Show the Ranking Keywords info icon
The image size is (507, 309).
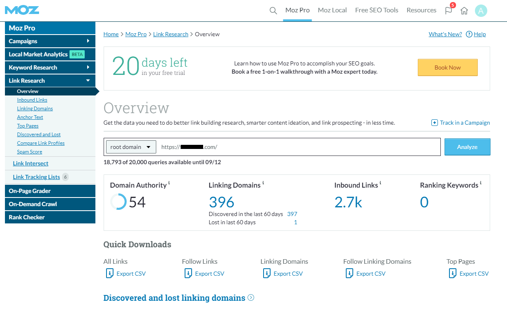tap(481, 183)
